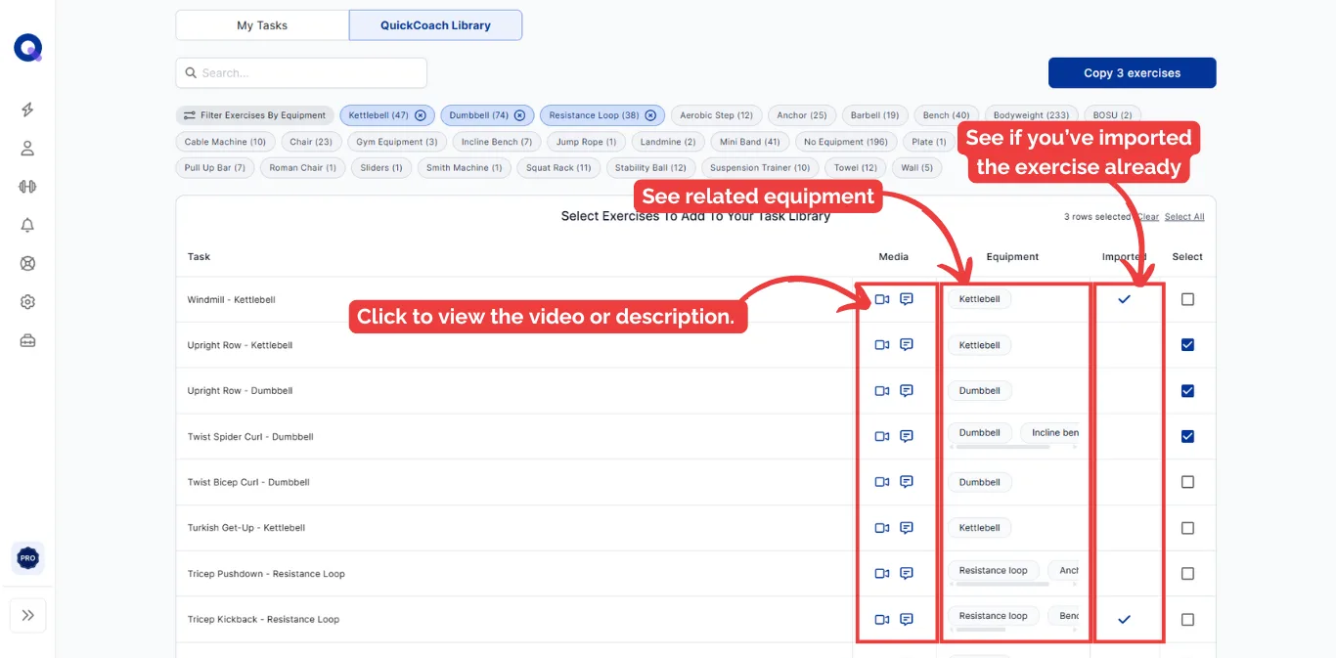The width and height of the screenshot is (1336, 658).
Task: Open the dumbbell exercises icon in sidebar
Action: click(27, 187)
